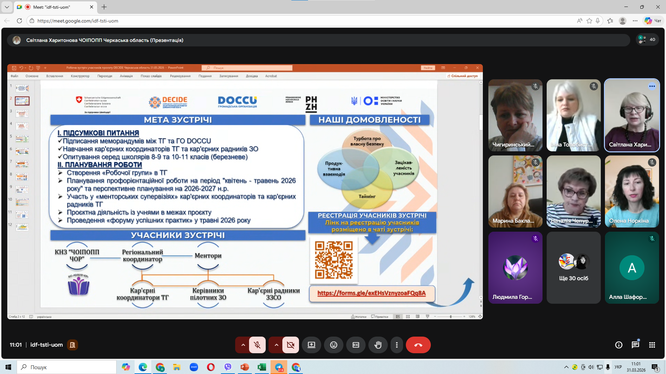Open the three-dot more options menu
The height and width of the screenshot is (374, 666).
tap(396, 345)
